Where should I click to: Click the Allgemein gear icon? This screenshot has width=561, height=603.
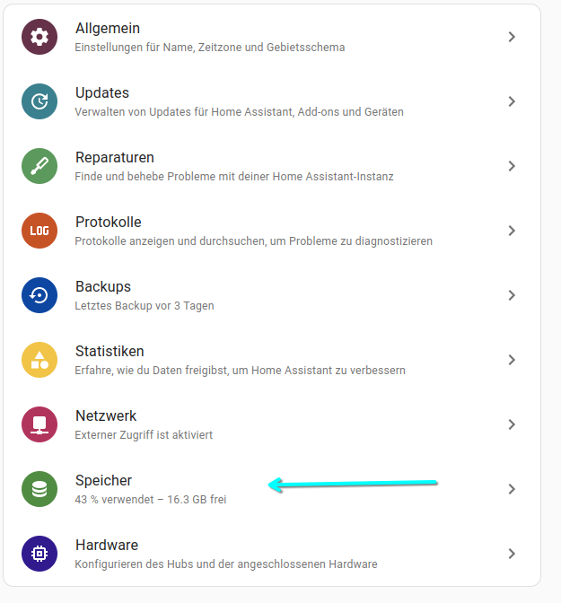(39, 37)
